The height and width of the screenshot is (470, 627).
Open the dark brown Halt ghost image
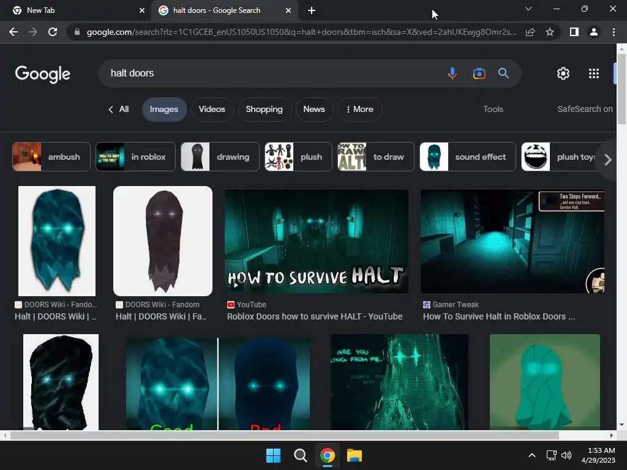[x=163, y=241]
